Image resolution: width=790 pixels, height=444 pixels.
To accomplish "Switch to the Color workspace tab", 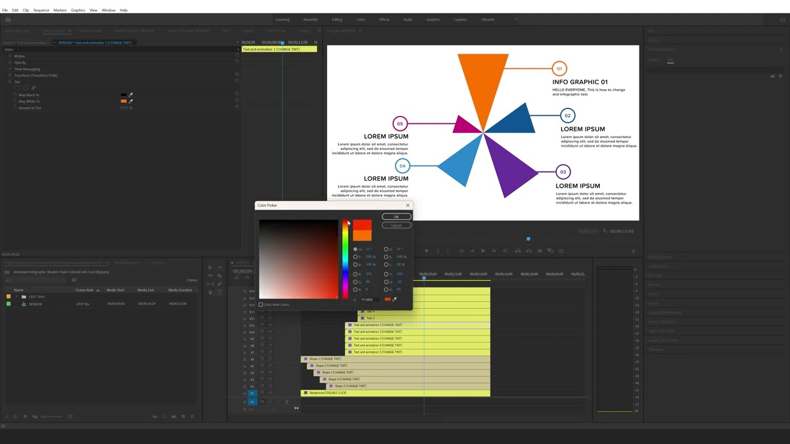I will pos(361,20).
